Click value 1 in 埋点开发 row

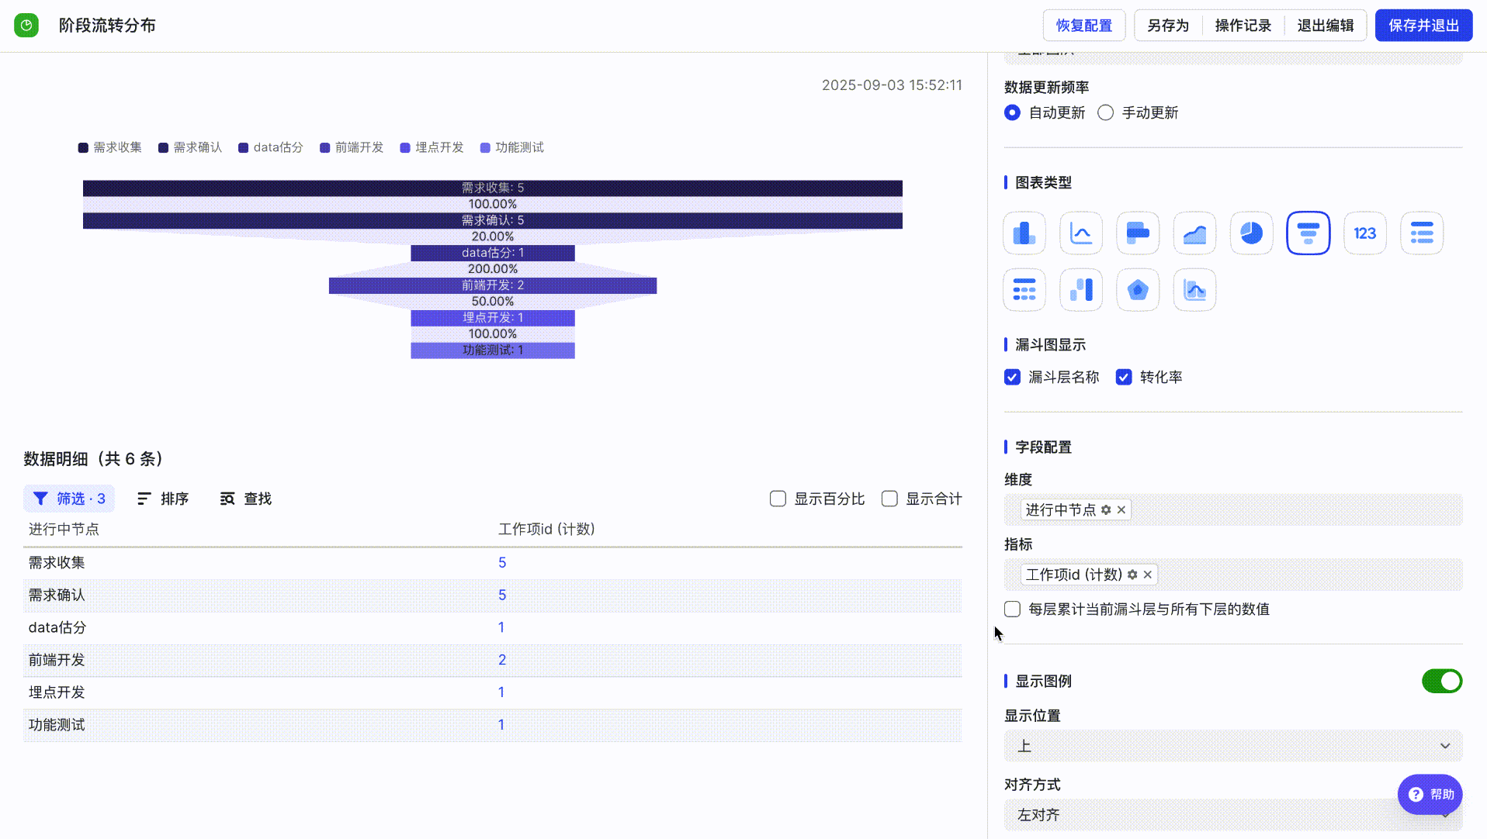click(501, 692)
